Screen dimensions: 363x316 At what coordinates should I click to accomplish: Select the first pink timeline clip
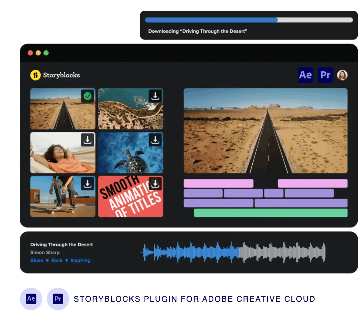(218, 183)
